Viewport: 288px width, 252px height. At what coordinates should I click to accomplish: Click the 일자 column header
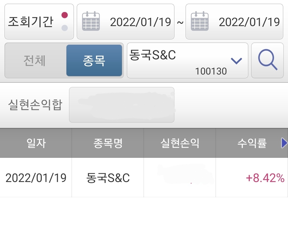click(36, 143)
